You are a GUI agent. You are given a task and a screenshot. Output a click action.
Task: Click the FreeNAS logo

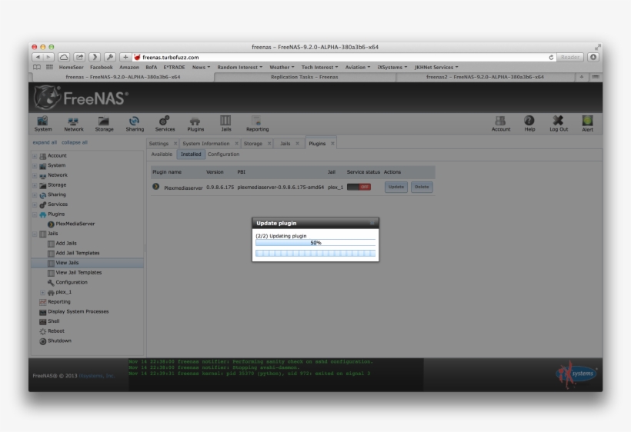[81, 98]
